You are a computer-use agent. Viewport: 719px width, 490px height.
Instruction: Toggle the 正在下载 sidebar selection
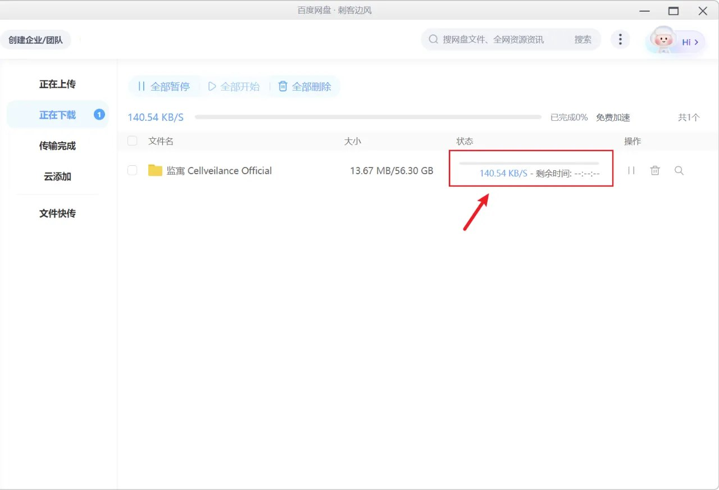pos(57,115)
